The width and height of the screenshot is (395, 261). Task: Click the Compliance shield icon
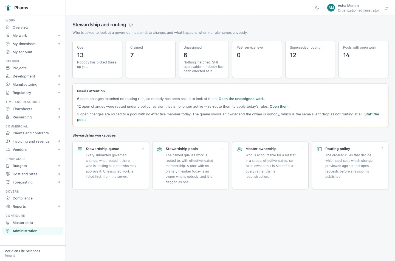pyautogui.click(x=8, y=198)
